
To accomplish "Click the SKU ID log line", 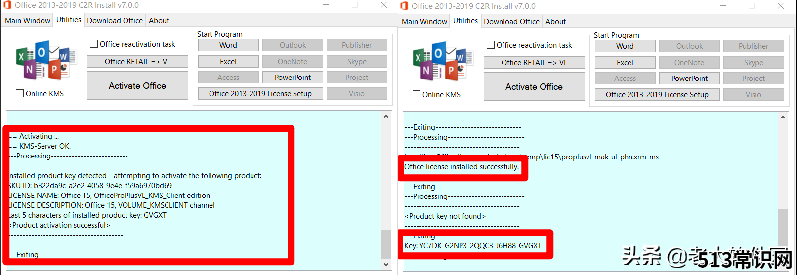I will coord(90,186).
